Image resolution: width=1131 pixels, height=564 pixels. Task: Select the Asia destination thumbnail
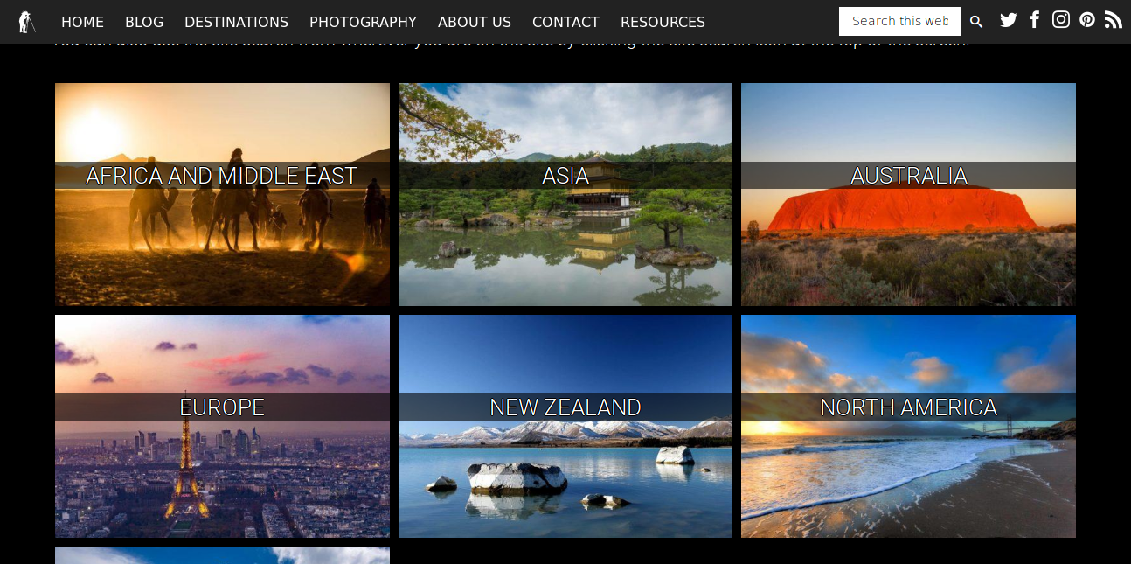[x=565, y=194]
